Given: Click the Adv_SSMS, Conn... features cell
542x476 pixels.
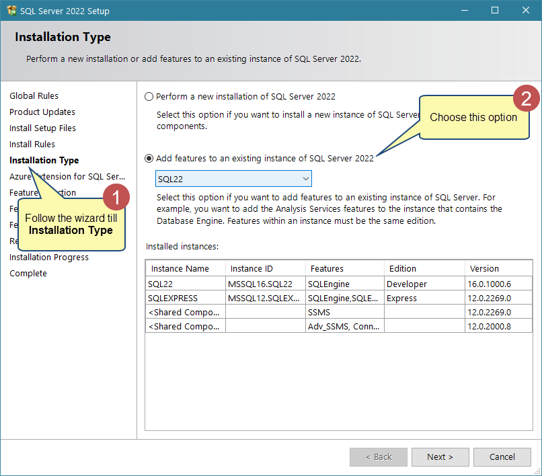Looking at the screenshot, I should [345, 326].
